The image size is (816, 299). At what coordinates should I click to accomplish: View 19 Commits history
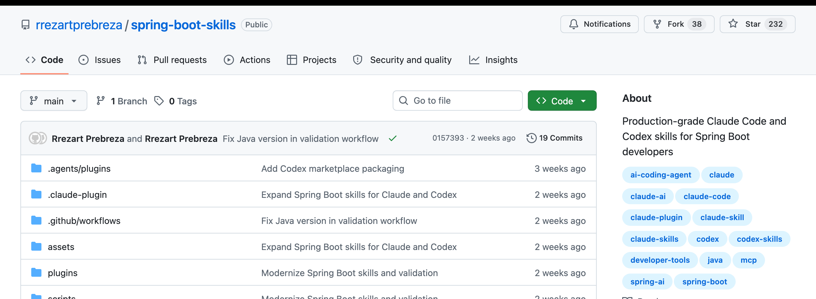pyautogui.click(x=555, y=138)
